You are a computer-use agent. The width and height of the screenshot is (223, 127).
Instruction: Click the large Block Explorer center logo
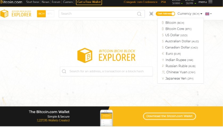pos(106,55)
